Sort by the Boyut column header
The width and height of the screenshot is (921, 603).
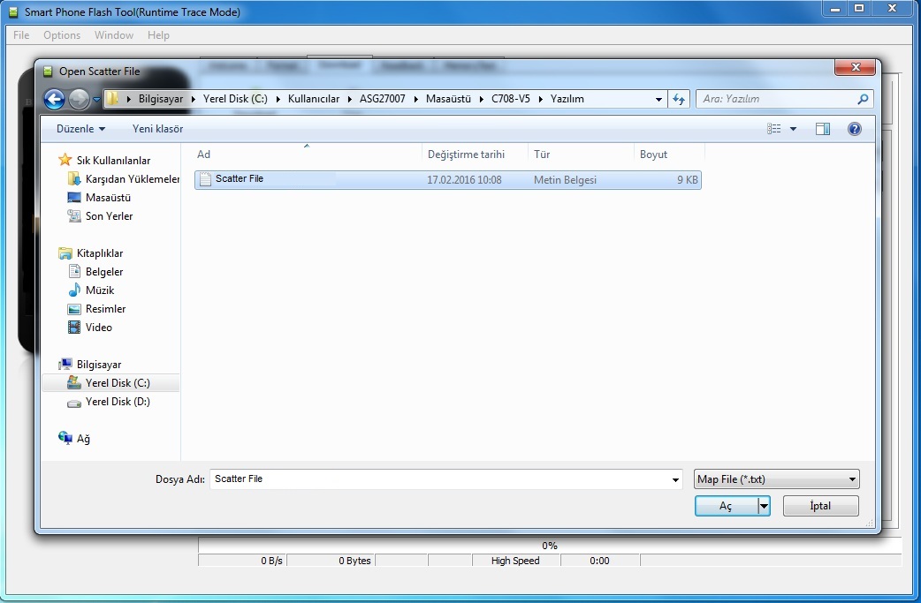pos(669,155)
